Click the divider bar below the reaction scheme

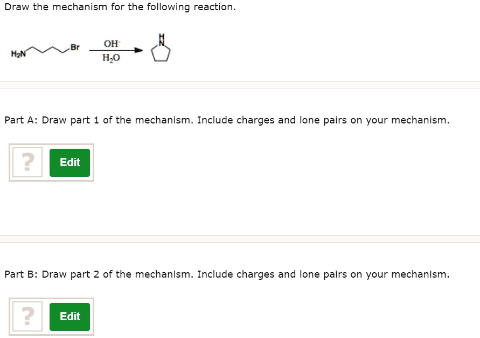[240, 85]
